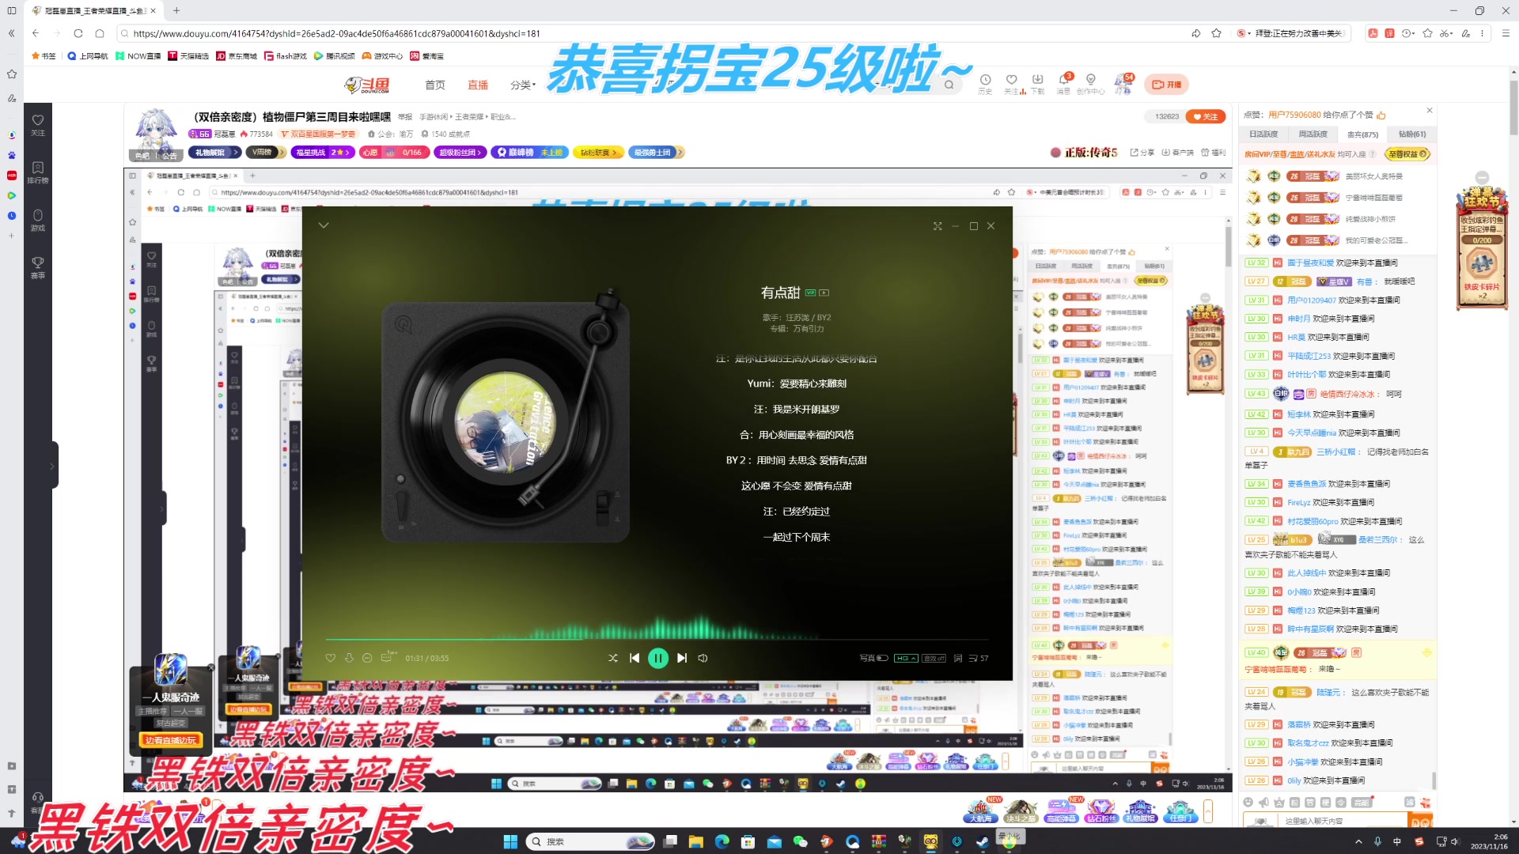The width and height of the screenshot is (1519, 854).
Task: Open Steam from the taskbar
Action: pyautogui.click(x=983, y=841)
